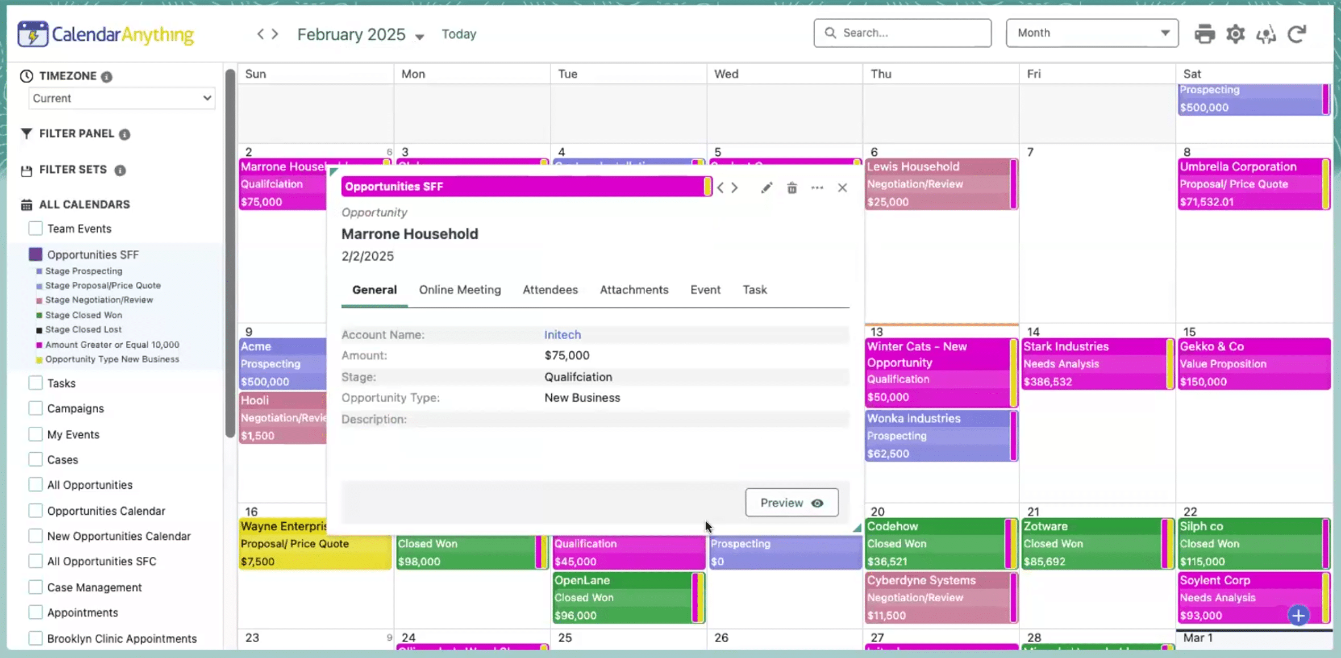The height and width of the screenshot is (658, 1341).
Task: Click the All Calendars calendar icon
Action: 27,205
